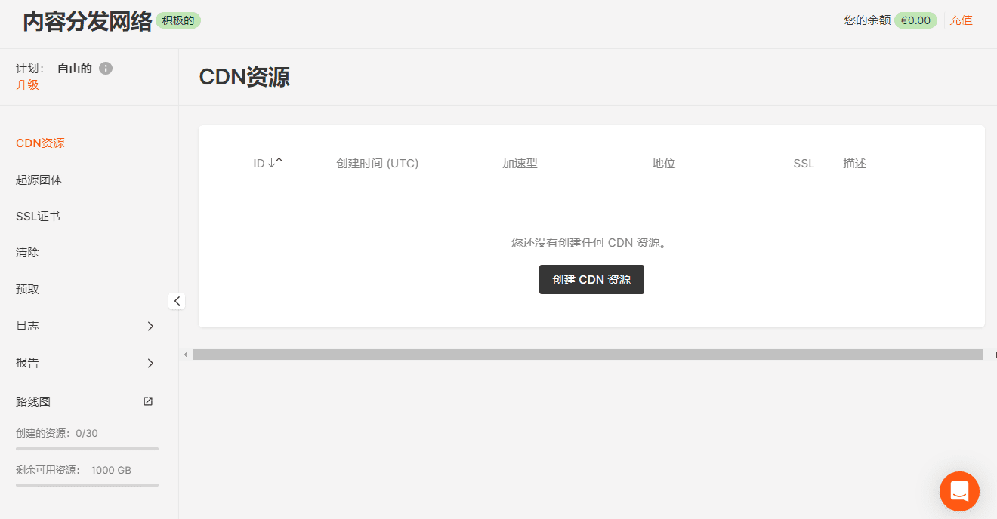Click the horizontal scrollbar track
Screen dimensions: 997x519
pyautogui.click(x=587, y=355)
